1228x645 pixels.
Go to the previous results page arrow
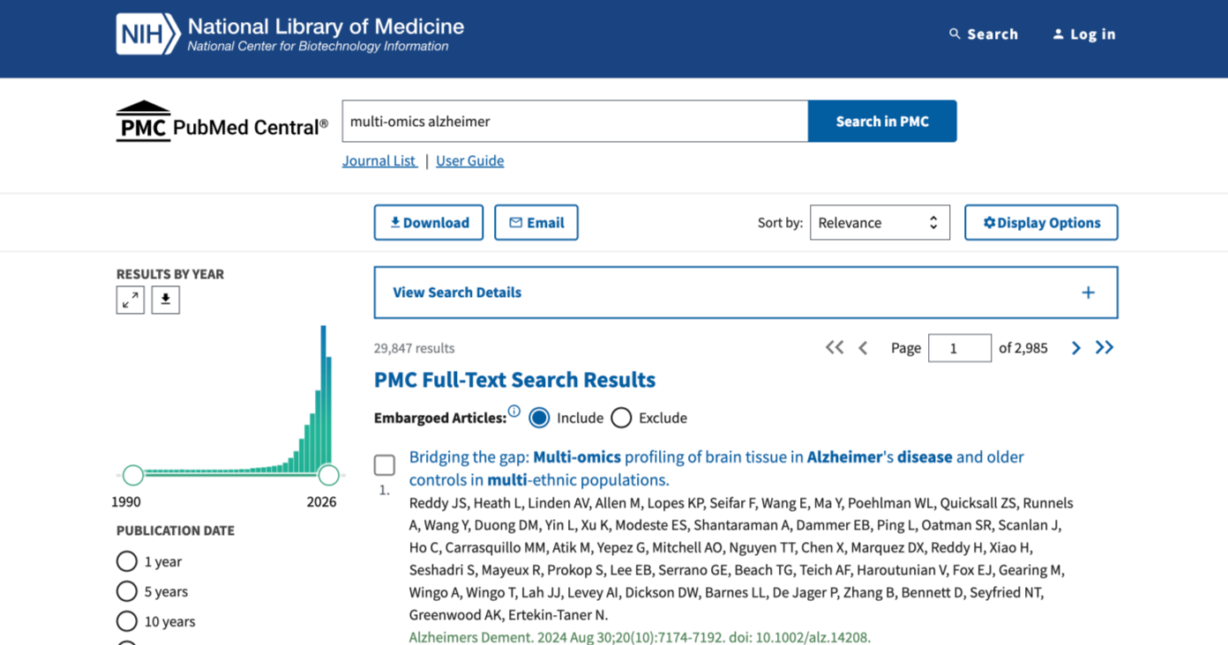[x=863, y=348]
